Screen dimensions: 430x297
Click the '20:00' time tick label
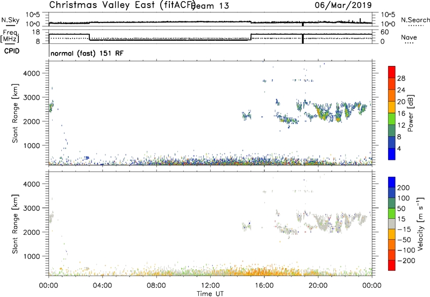(x=318, y=286)
